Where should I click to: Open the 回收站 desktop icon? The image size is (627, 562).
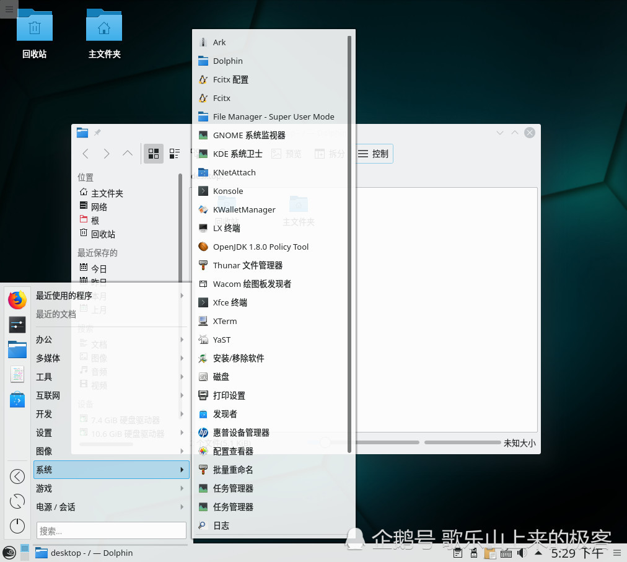tap(35, 33)
